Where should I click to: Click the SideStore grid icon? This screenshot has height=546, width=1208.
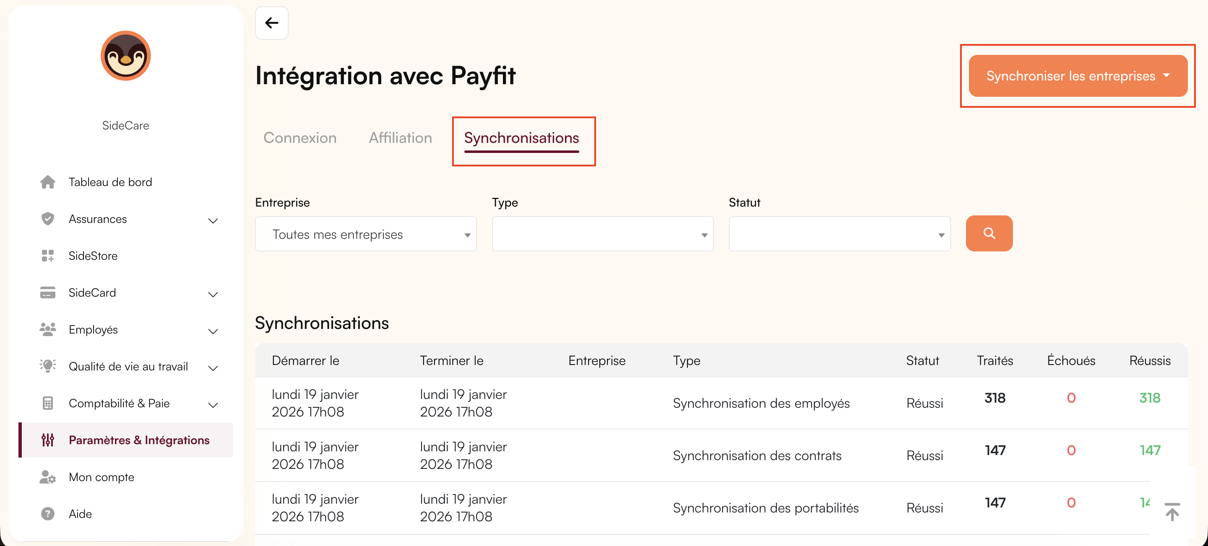[x=47, y=256]
